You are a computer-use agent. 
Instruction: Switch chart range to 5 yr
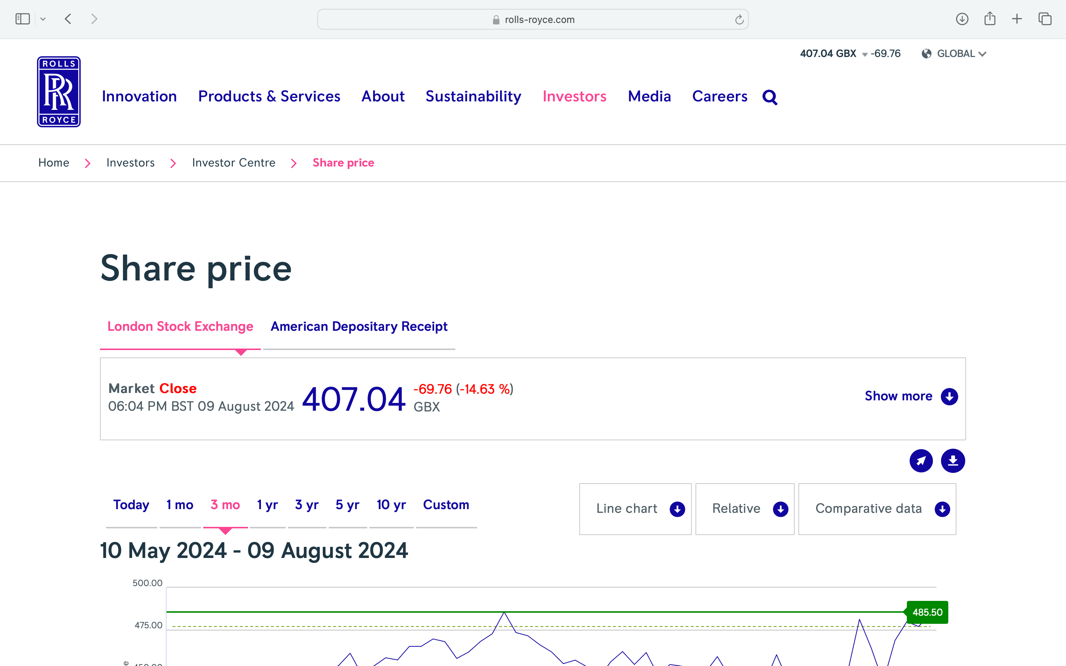pyautogui.click(x=347, y=505)
